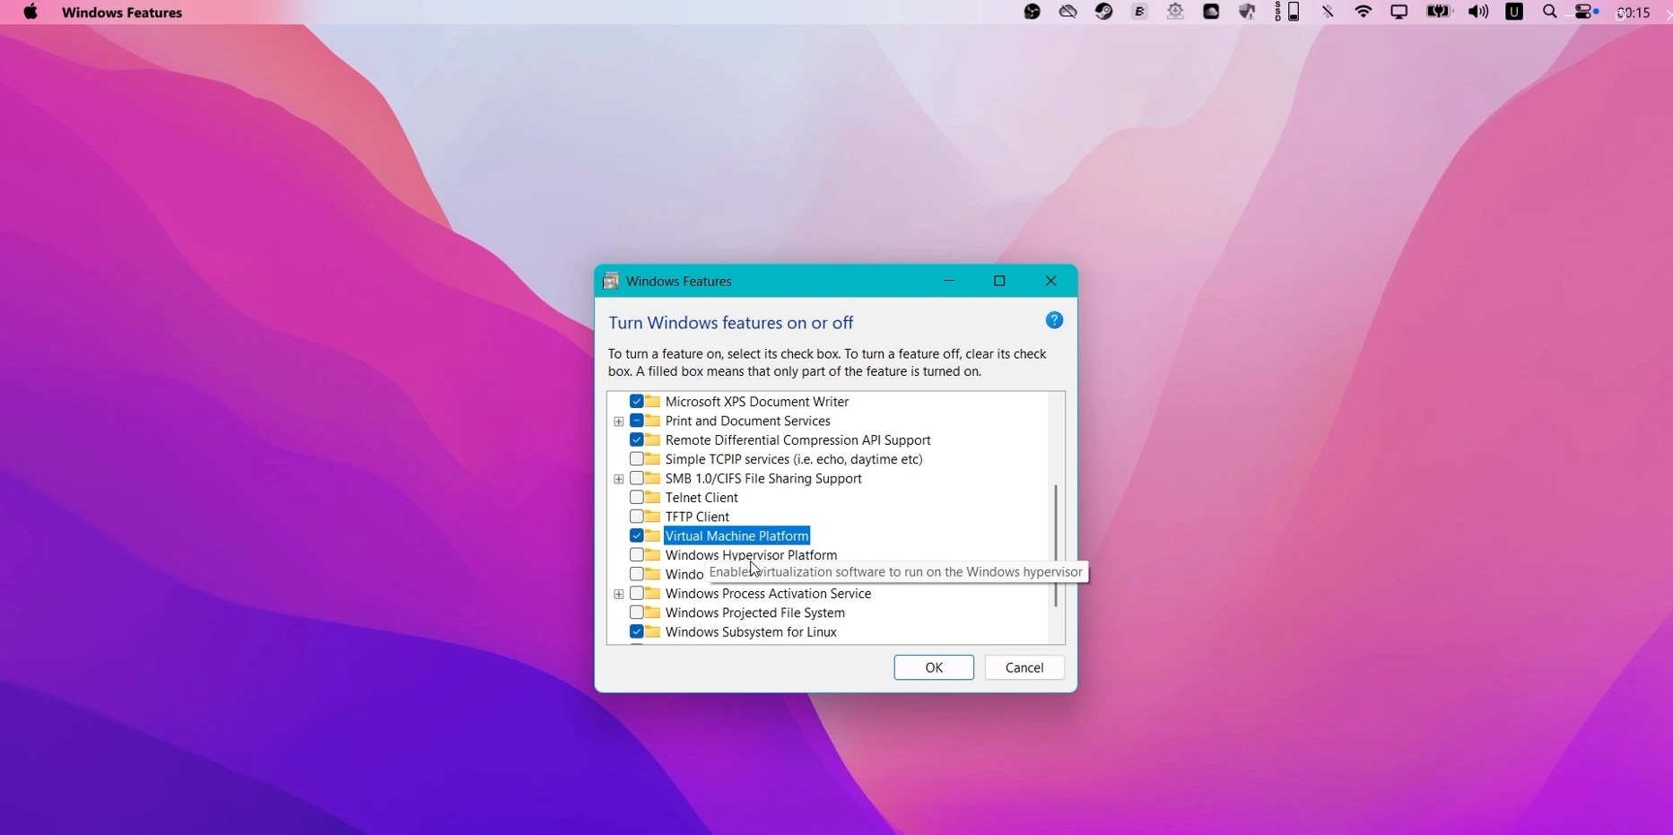Click the features list scrollbar thumb

tap(1056, 545)
